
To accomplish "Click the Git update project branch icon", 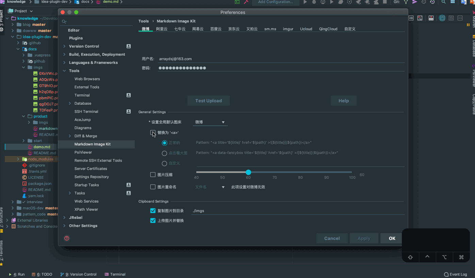I will [406, 2].
